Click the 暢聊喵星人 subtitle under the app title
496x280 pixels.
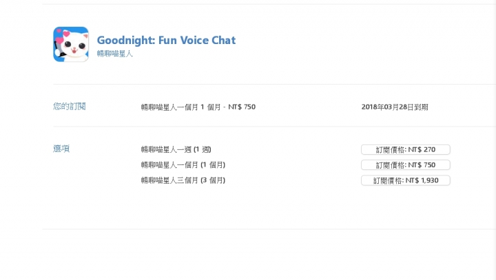(114, 54)
